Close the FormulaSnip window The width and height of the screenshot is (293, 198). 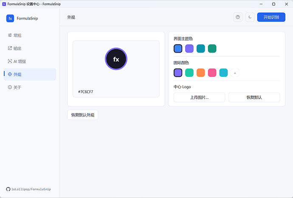[286, 4]
